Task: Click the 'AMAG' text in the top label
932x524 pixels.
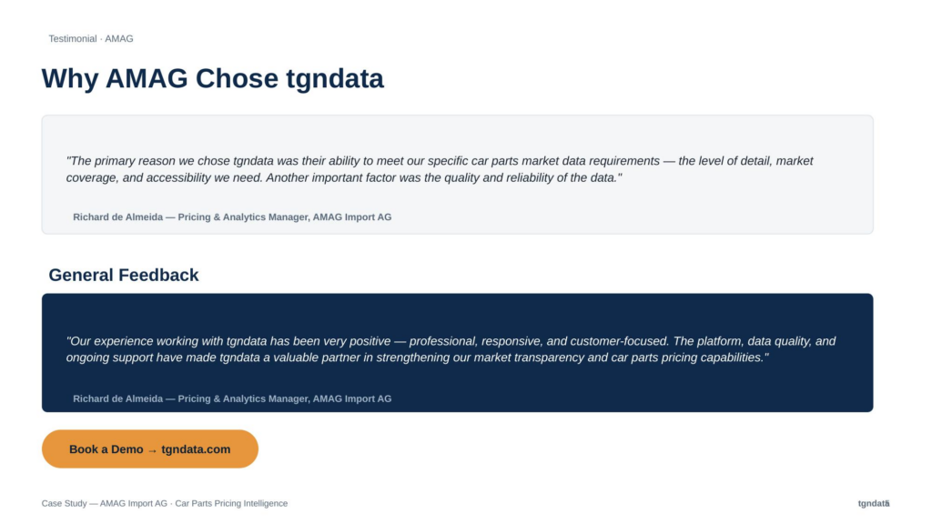Action: click(119, 38)
